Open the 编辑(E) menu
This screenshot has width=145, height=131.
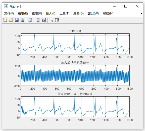click(23, 13)
